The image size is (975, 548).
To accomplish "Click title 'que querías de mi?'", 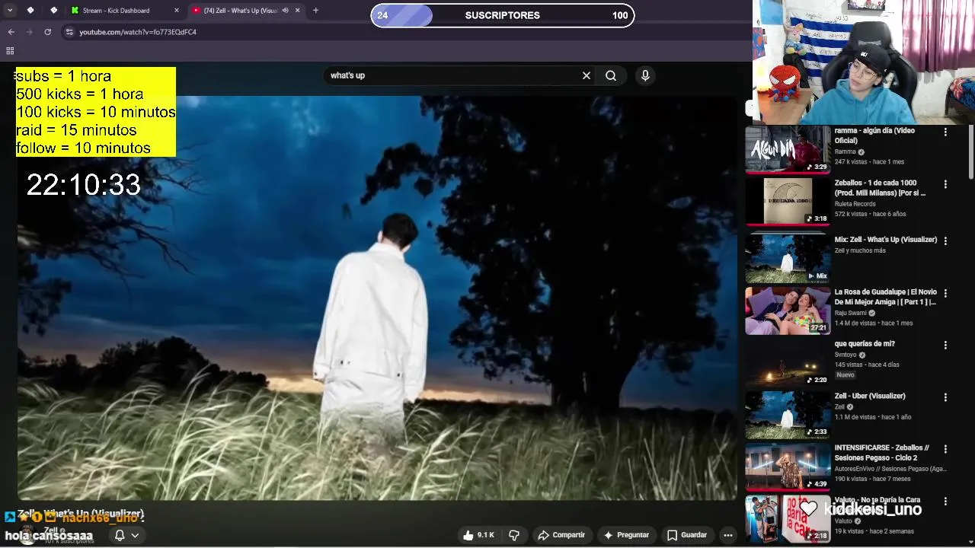I will (x=865, y=344).
